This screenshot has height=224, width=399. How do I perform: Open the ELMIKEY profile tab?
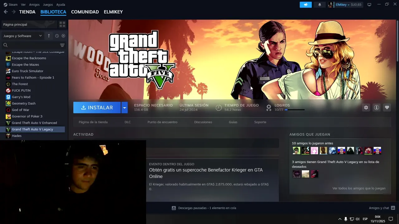113,12
